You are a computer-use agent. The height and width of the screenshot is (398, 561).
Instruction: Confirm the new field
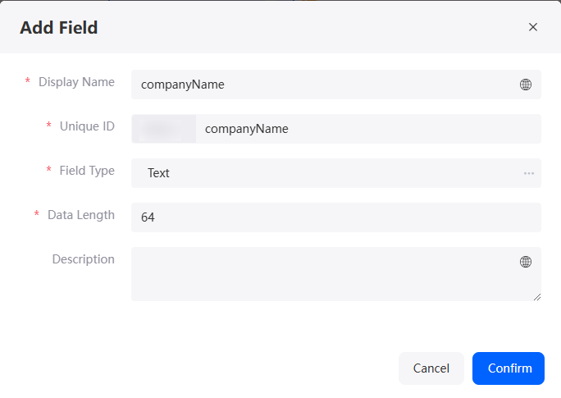(509, 368)
